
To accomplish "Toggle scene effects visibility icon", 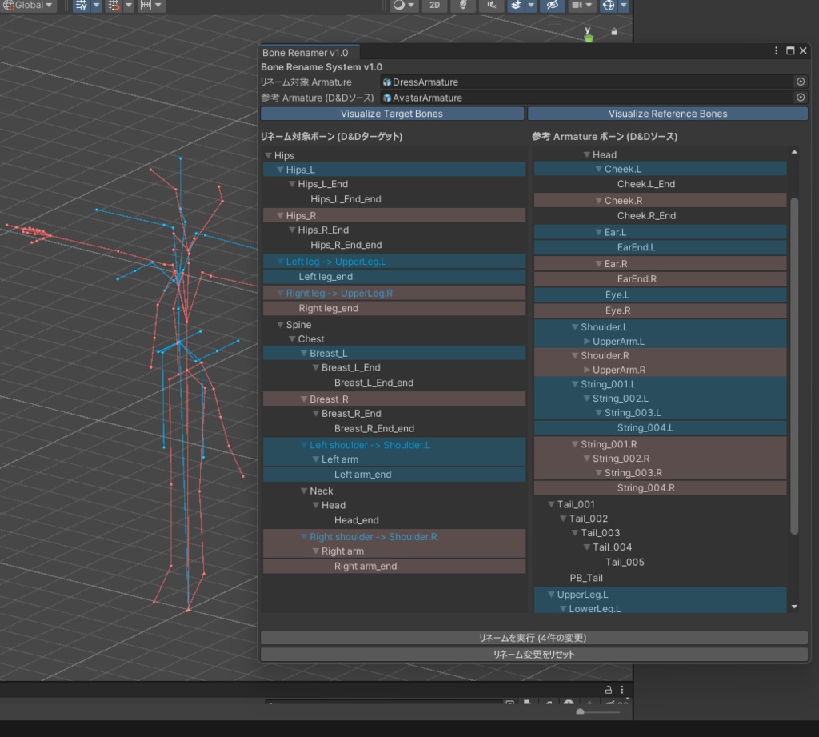I will 516,6.
